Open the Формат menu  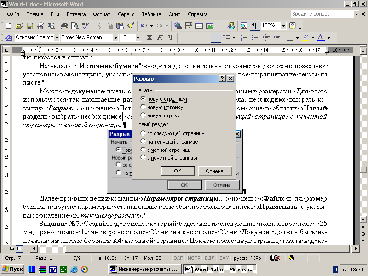coord(102,14)
